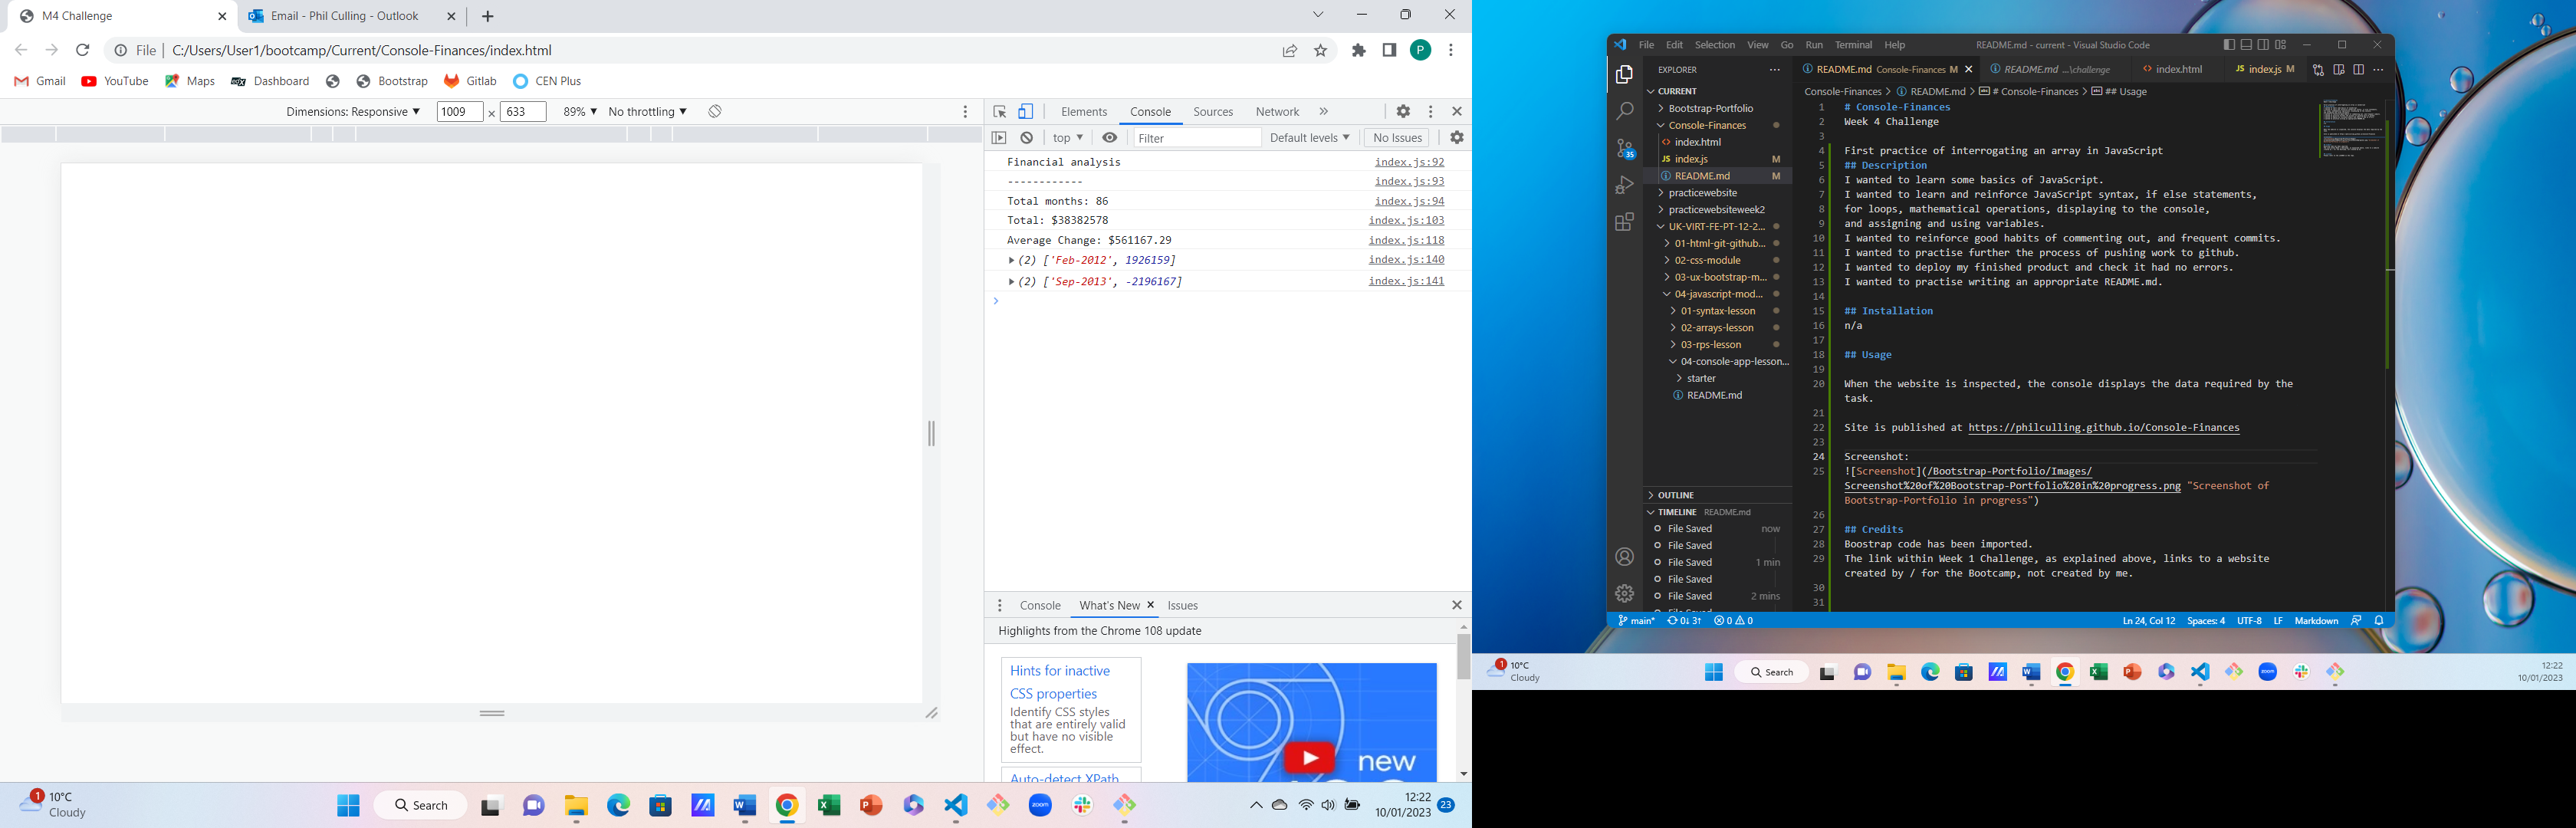The width and height of the screenshot is (2576, 828).
Task: Open the Default levels dropdown
Action: (x=1309, y=138)
